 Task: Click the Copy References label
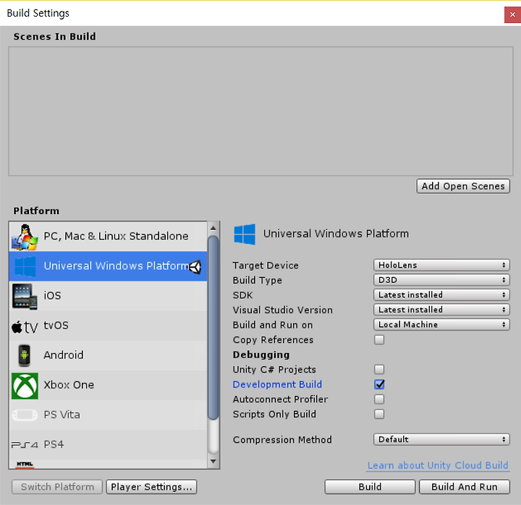(x=273, y=340)
